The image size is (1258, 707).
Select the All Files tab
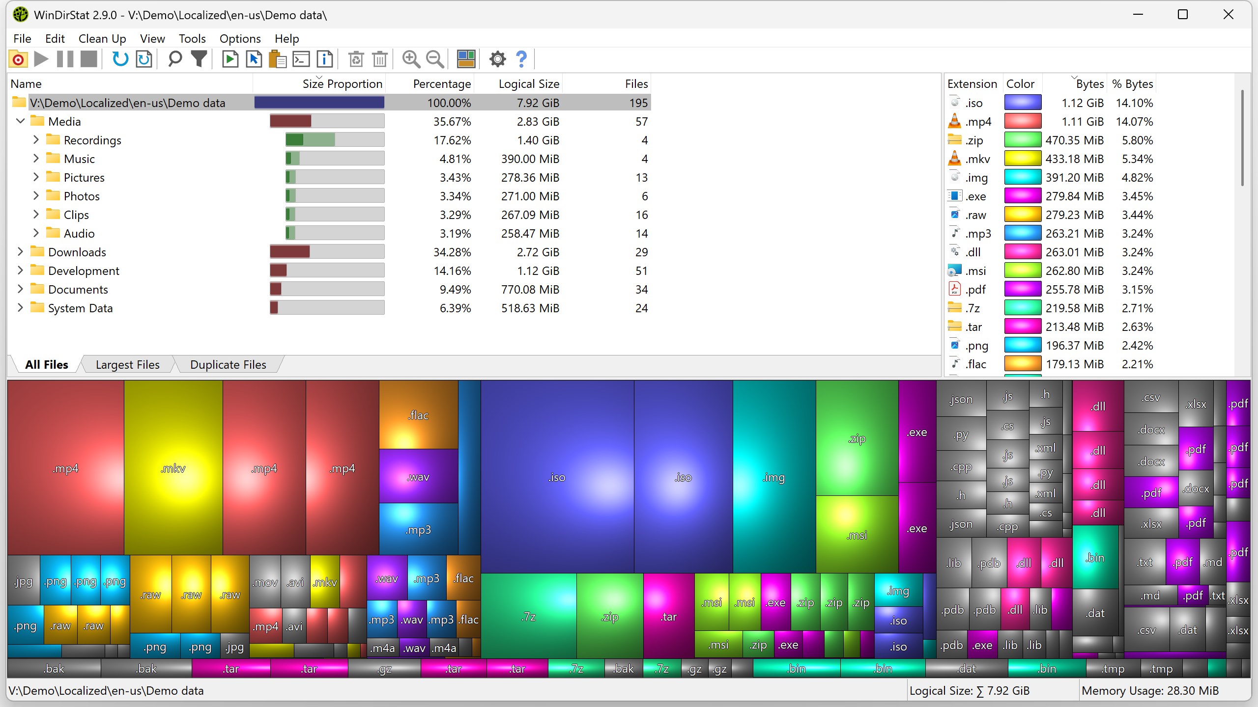pyautogui.click(x=47, y=365)
